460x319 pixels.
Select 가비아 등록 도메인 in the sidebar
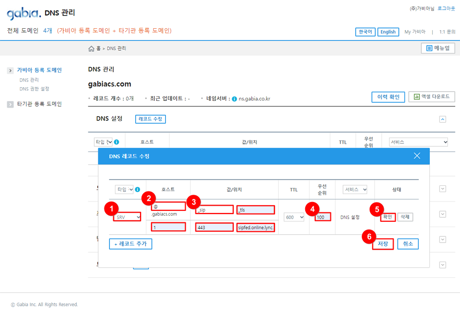coord(39,70)
